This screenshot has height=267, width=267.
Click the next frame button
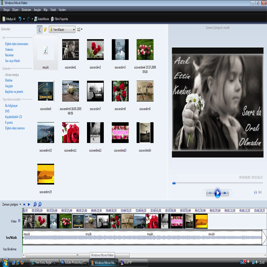pyautogui.click(x=225, y=193)
